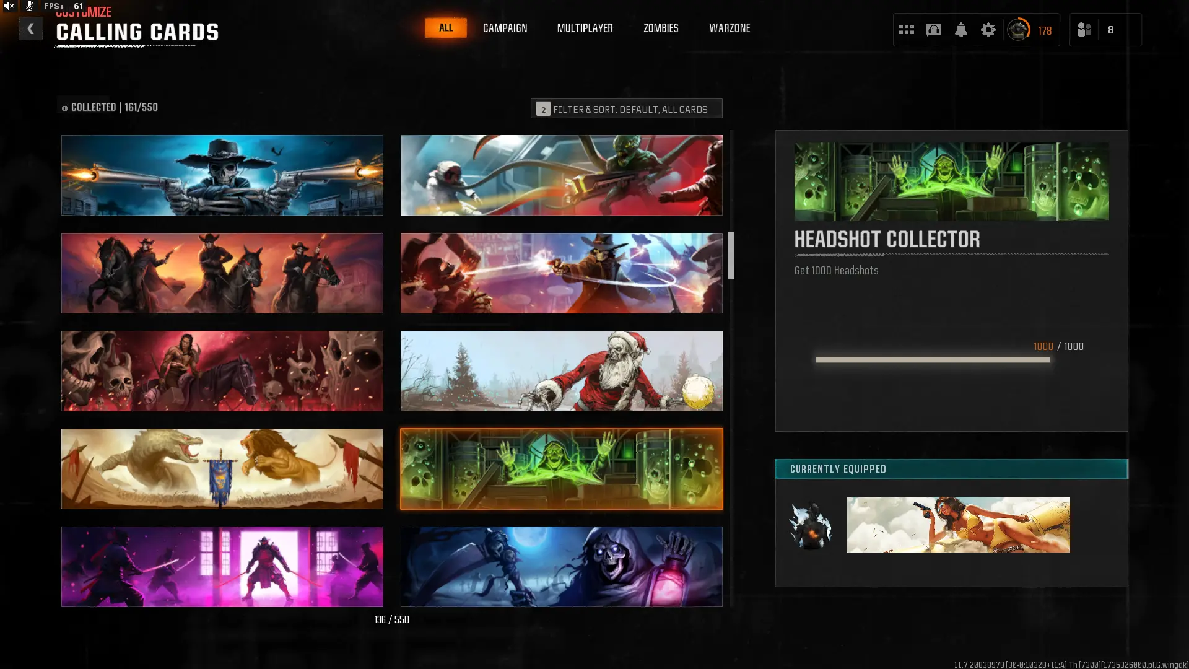Click the calling cards list scrollbar

click(731, 256)
